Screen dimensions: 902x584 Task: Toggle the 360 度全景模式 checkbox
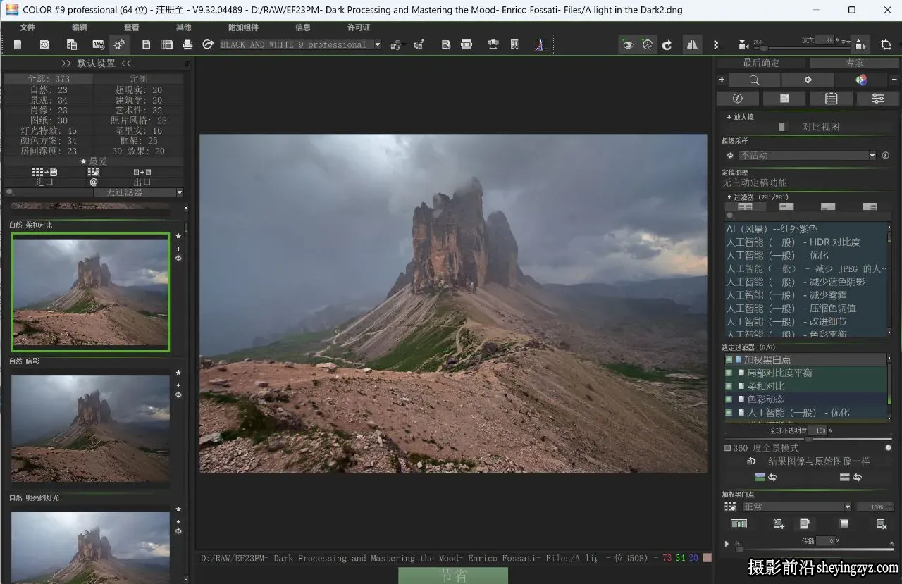pos(728,447)
